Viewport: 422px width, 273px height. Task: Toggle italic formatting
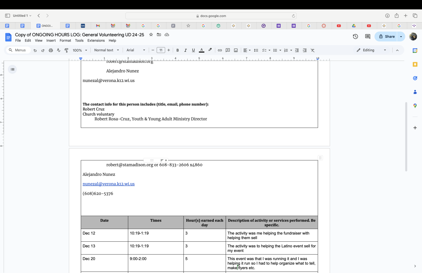(x=185, y=50)
